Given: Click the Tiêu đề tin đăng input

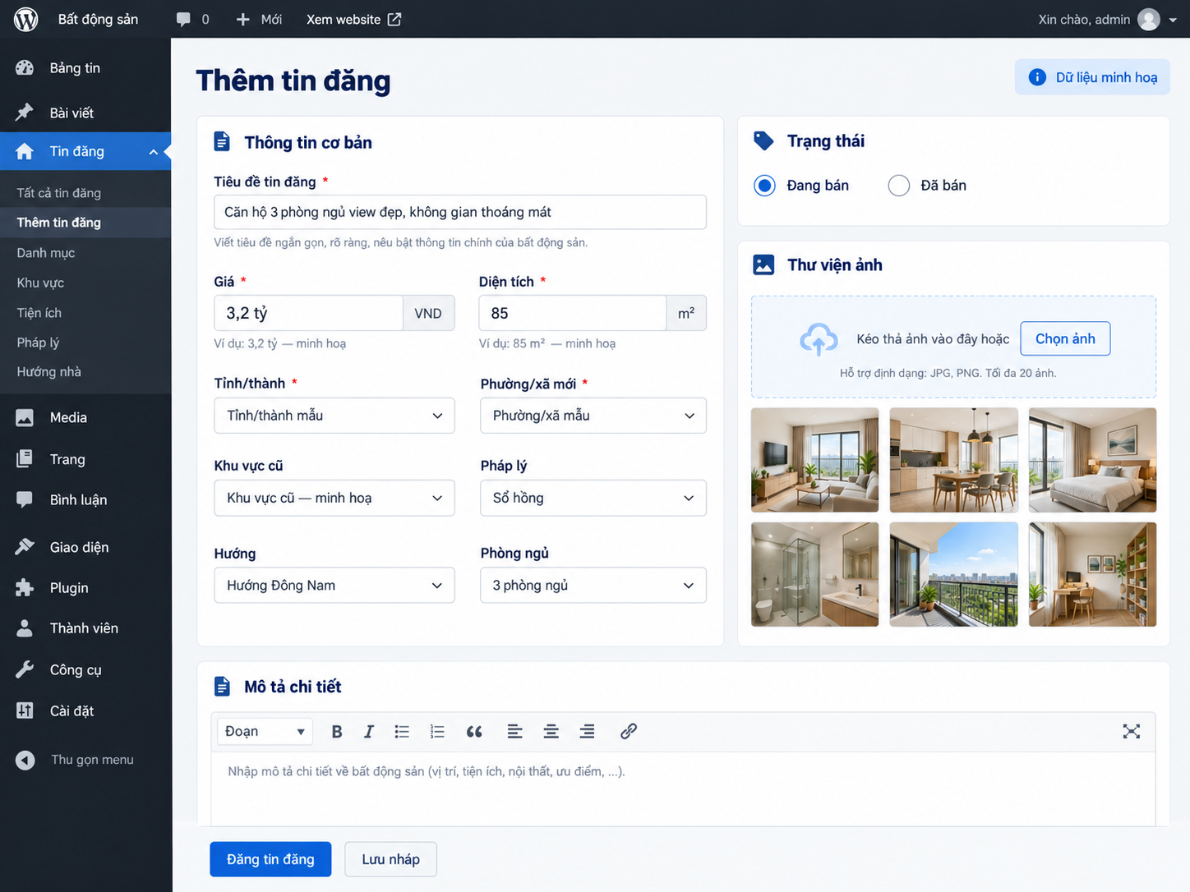Looking at the screenshot, I should (x=460, y=212).
